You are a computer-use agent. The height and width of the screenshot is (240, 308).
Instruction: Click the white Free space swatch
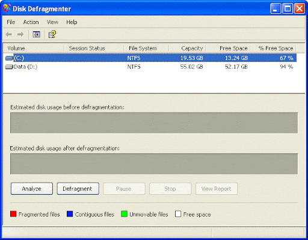(x=178, y=214)
